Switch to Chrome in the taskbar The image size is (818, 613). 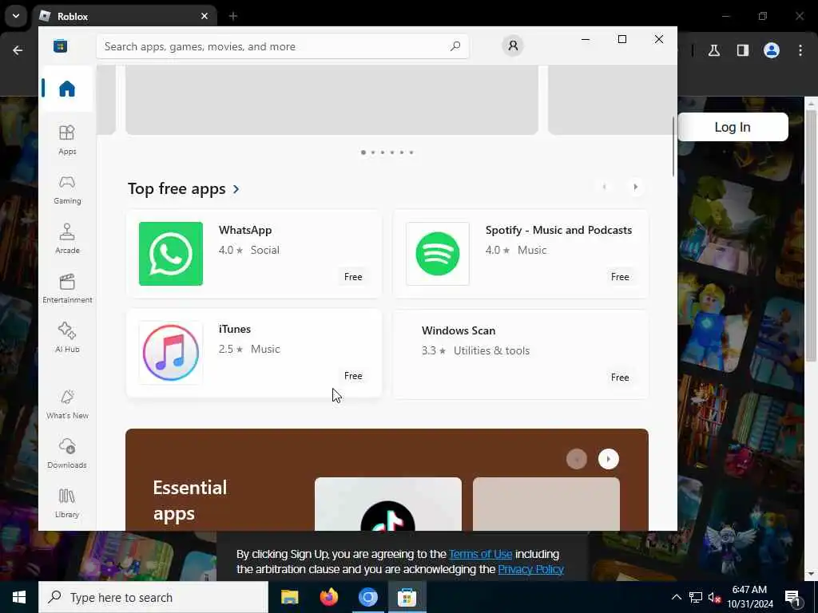pyautogui.click(x=367, y=597)
